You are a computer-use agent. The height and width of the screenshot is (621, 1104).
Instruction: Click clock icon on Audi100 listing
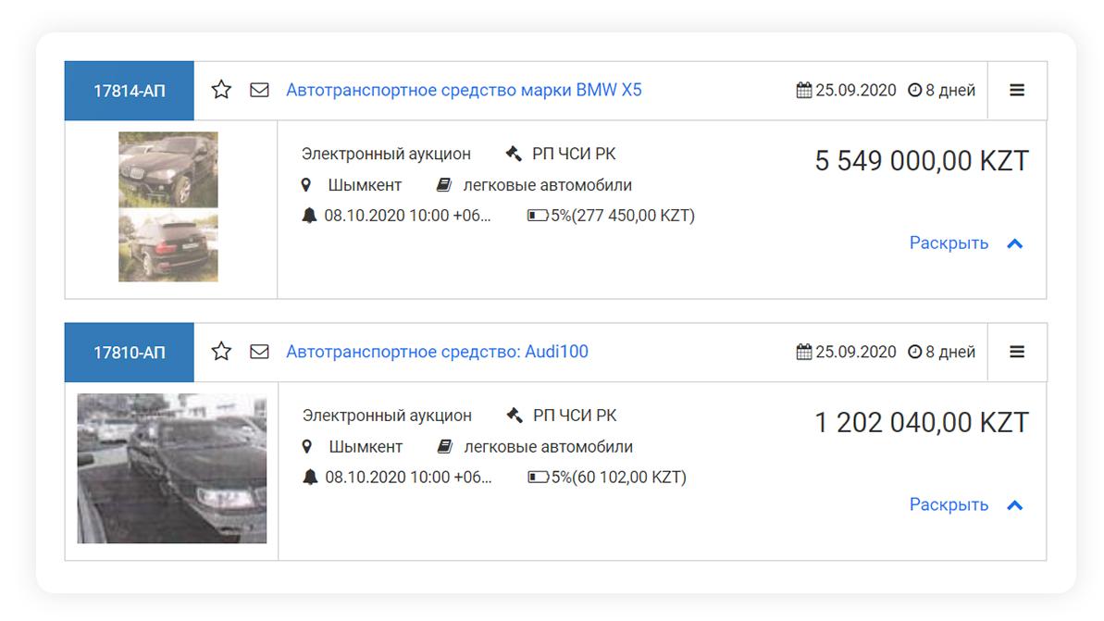pyautogui.click(x=915, y=353)
